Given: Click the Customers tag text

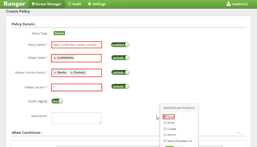Looking at the screenshot, I should (x=65, y=58).
